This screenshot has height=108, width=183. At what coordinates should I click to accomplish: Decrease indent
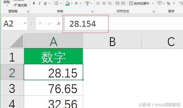coord(117,3)
